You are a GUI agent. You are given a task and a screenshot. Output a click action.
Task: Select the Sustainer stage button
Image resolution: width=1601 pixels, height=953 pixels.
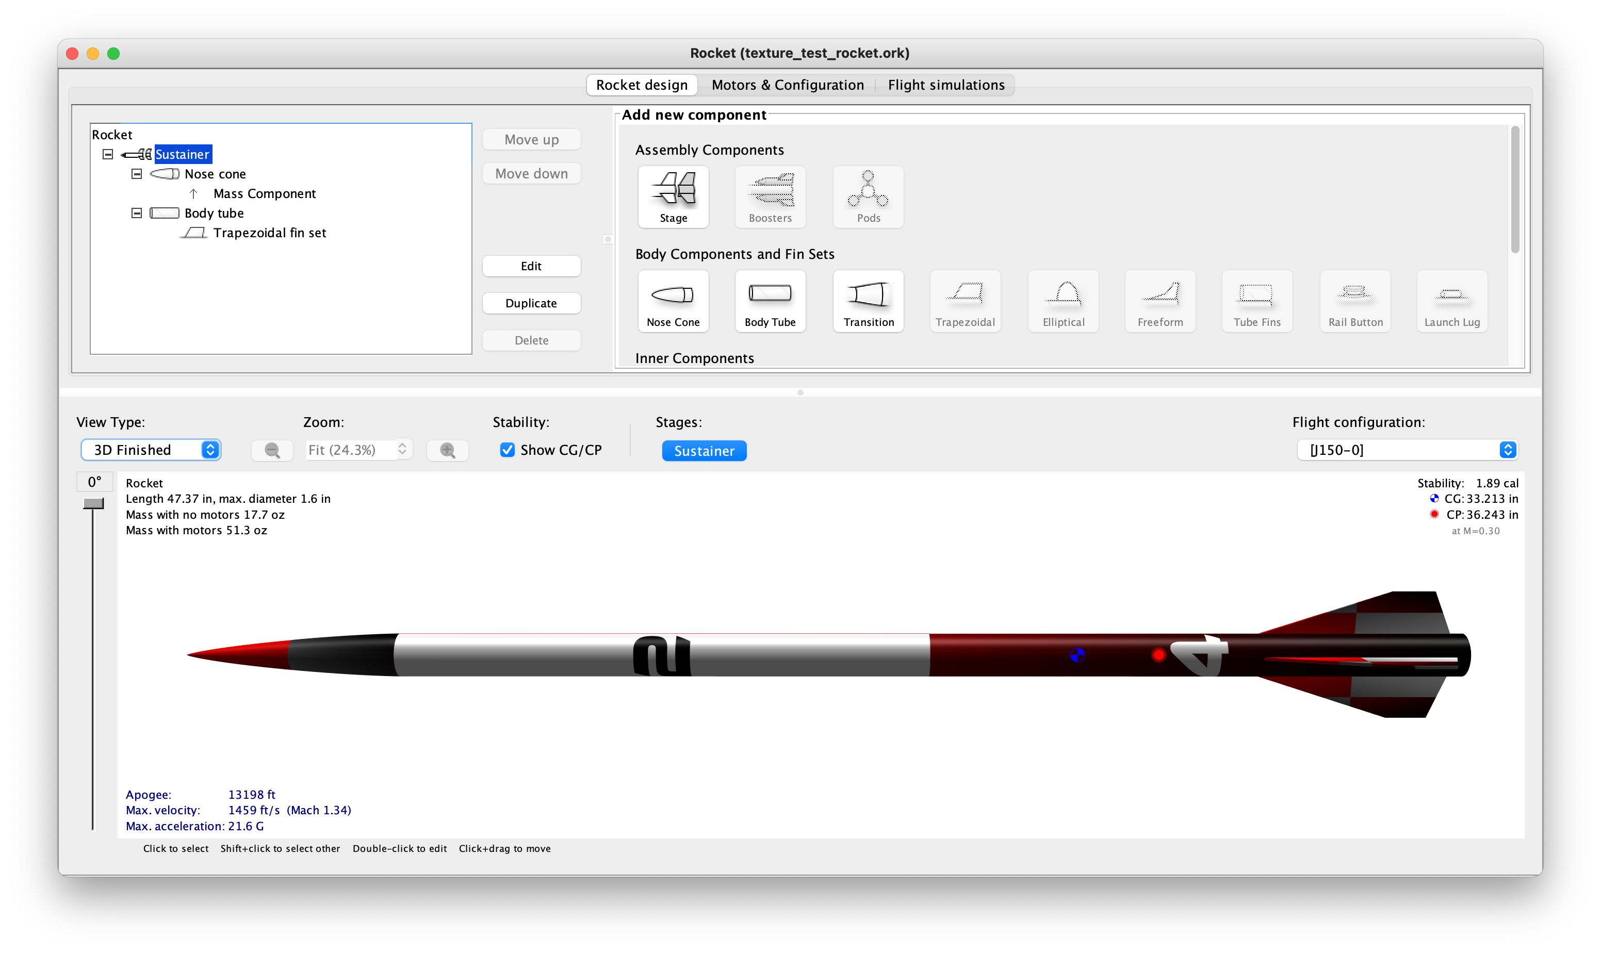(704, 450)
